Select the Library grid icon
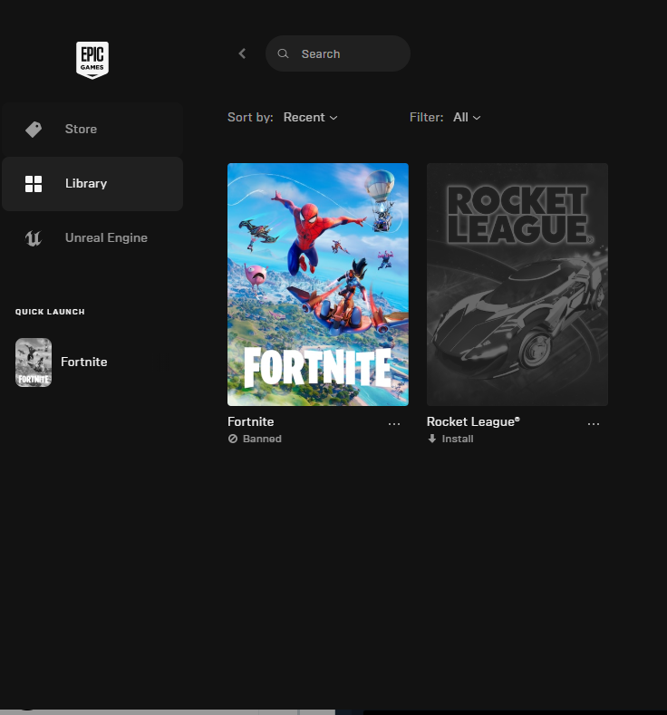The height and width of the screenshot is (715, 667). pos(34,184)
